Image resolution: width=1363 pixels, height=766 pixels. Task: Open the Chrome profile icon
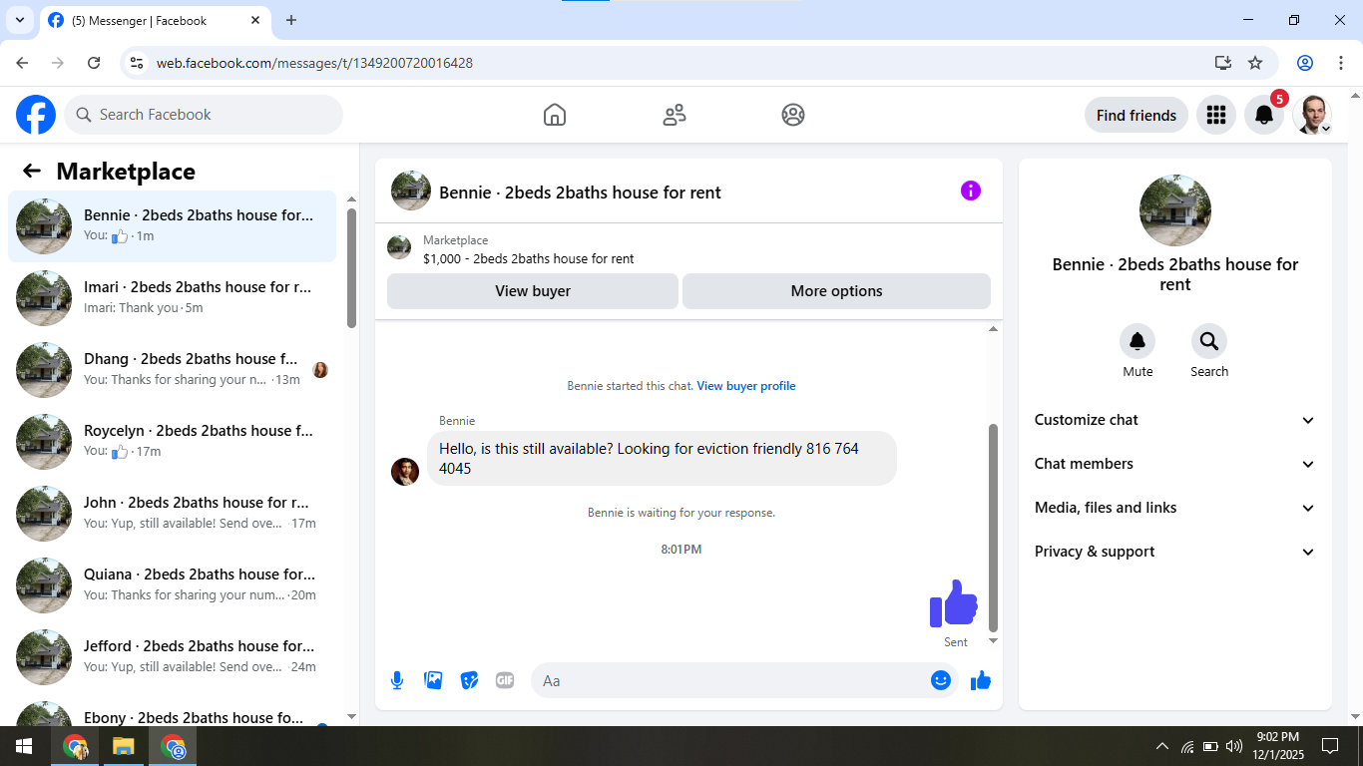point(1304,63)
